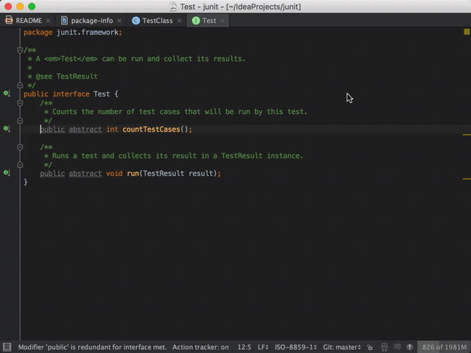The width and height of the screenshot is (471, 353).
Task: Click the 'public' modifier before void run
Action: [x=52, y=174]
